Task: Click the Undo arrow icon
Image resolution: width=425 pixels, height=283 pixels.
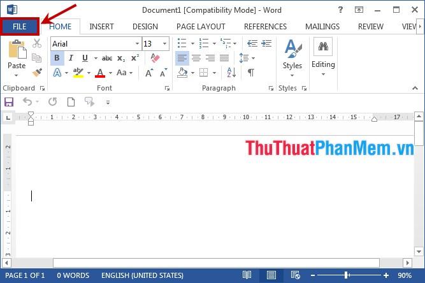Action: coord(27,101)
